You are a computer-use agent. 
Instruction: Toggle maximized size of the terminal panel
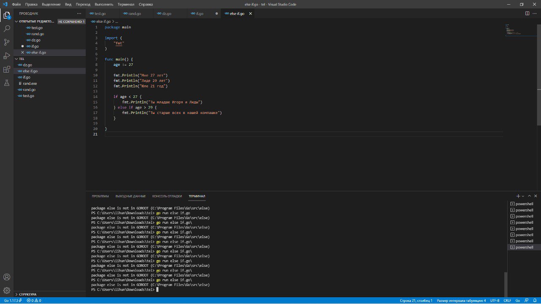pos(529,196)
